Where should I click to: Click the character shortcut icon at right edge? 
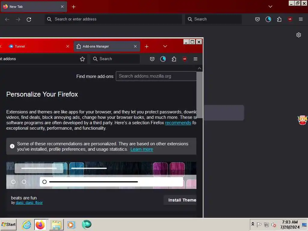pyautogui.click(x=303, y=120)
